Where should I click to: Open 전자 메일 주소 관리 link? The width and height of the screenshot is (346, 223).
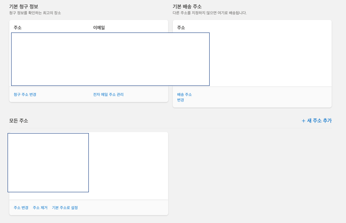coord(108,94)
